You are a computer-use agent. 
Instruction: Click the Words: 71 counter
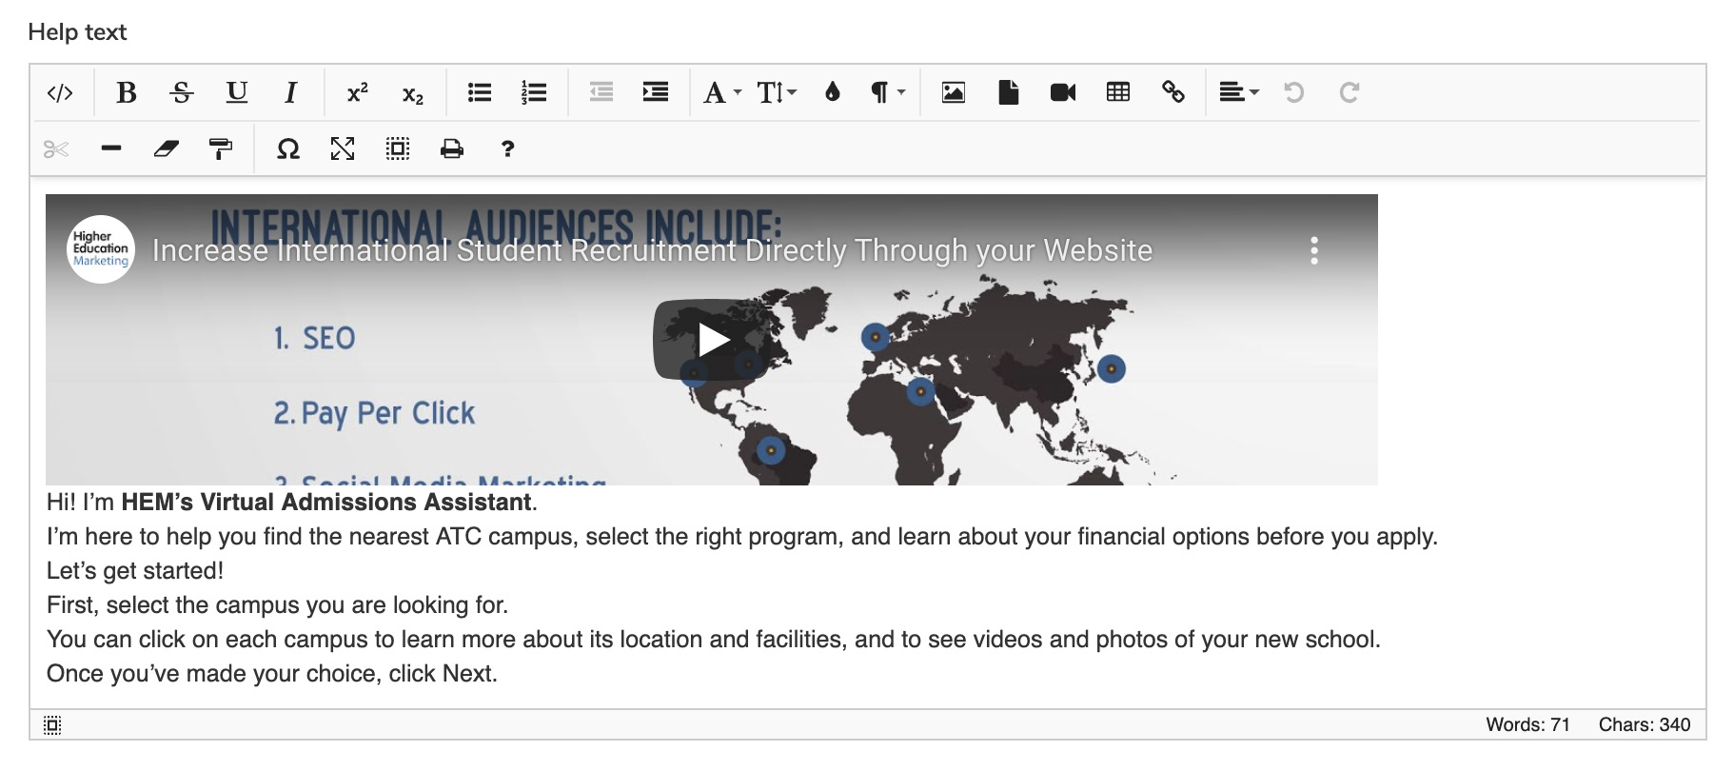point(1528,724)
